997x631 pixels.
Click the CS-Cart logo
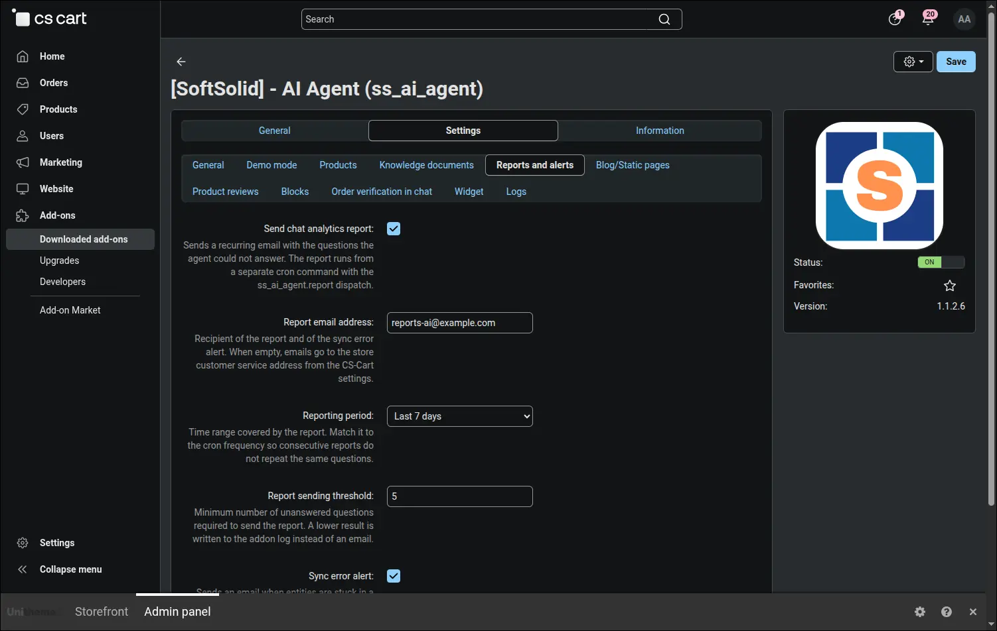[50, 19]
